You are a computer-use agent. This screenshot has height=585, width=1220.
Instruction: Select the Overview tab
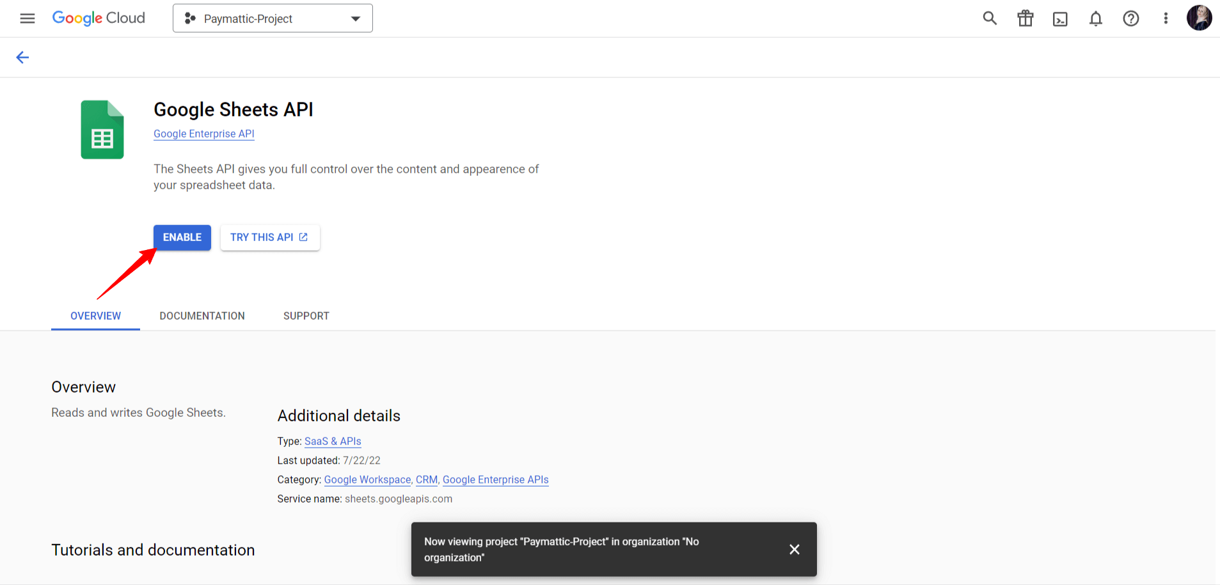pos(96,316)
